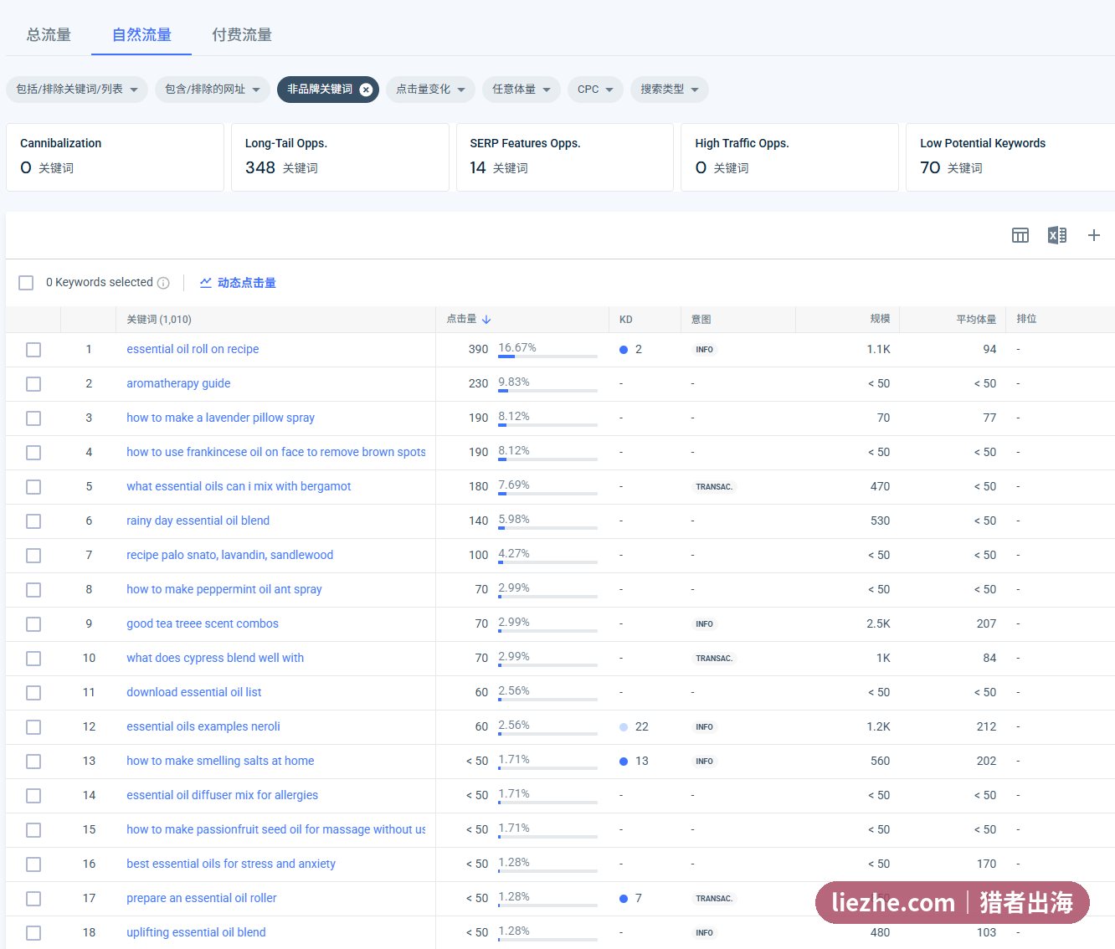Sort by the 平均体量 column header
This screenshot has width=1115, height=949.
click(976, 320)
